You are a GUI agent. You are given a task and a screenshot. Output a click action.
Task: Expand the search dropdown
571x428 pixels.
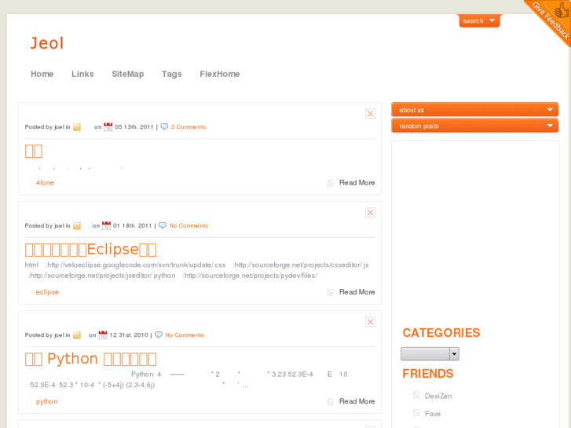[x=479, y=20]
